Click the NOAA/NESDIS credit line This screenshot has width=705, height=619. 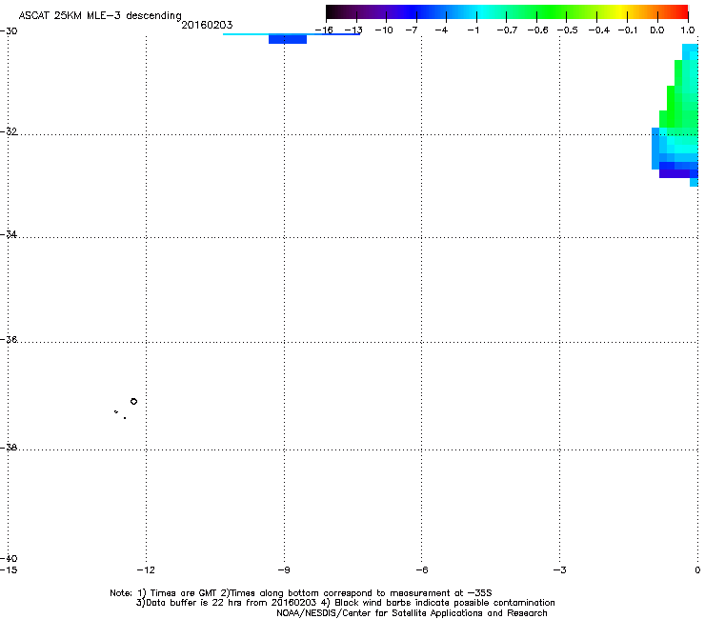412,613
